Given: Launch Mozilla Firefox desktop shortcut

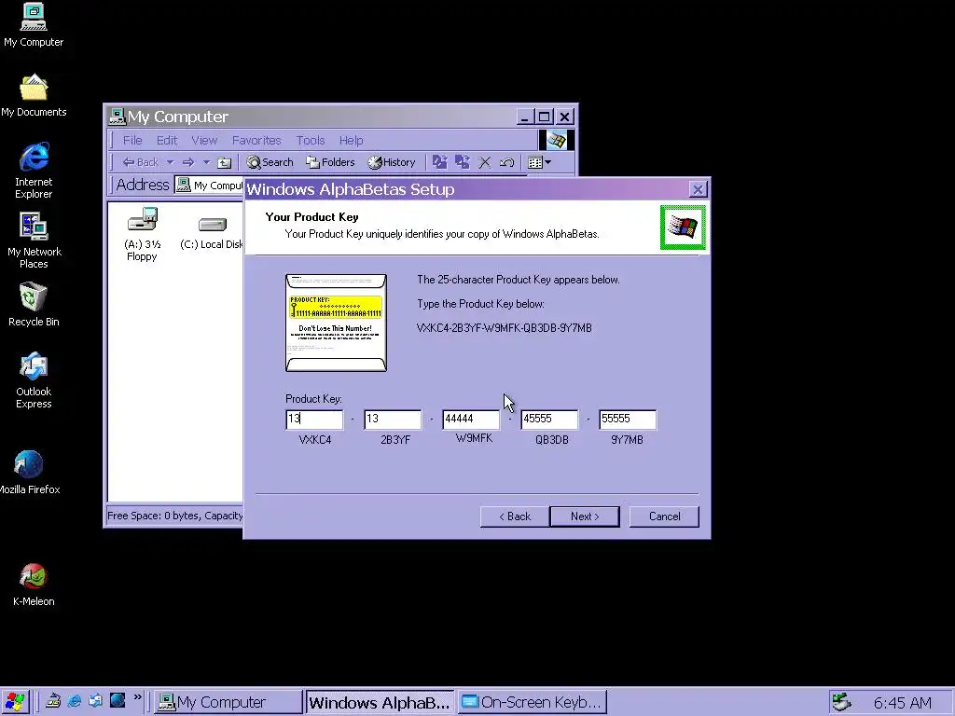Looking at the screenshot, I should [29, 473].
